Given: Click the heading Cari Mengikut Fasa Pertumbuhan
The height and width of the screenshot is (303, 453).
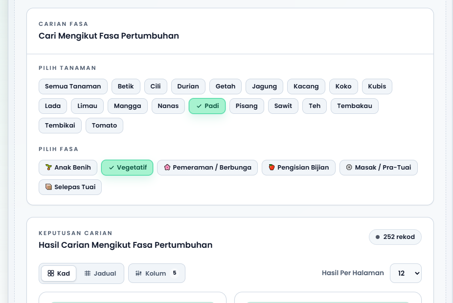Looking at the screenshot, I should point(109,36).
